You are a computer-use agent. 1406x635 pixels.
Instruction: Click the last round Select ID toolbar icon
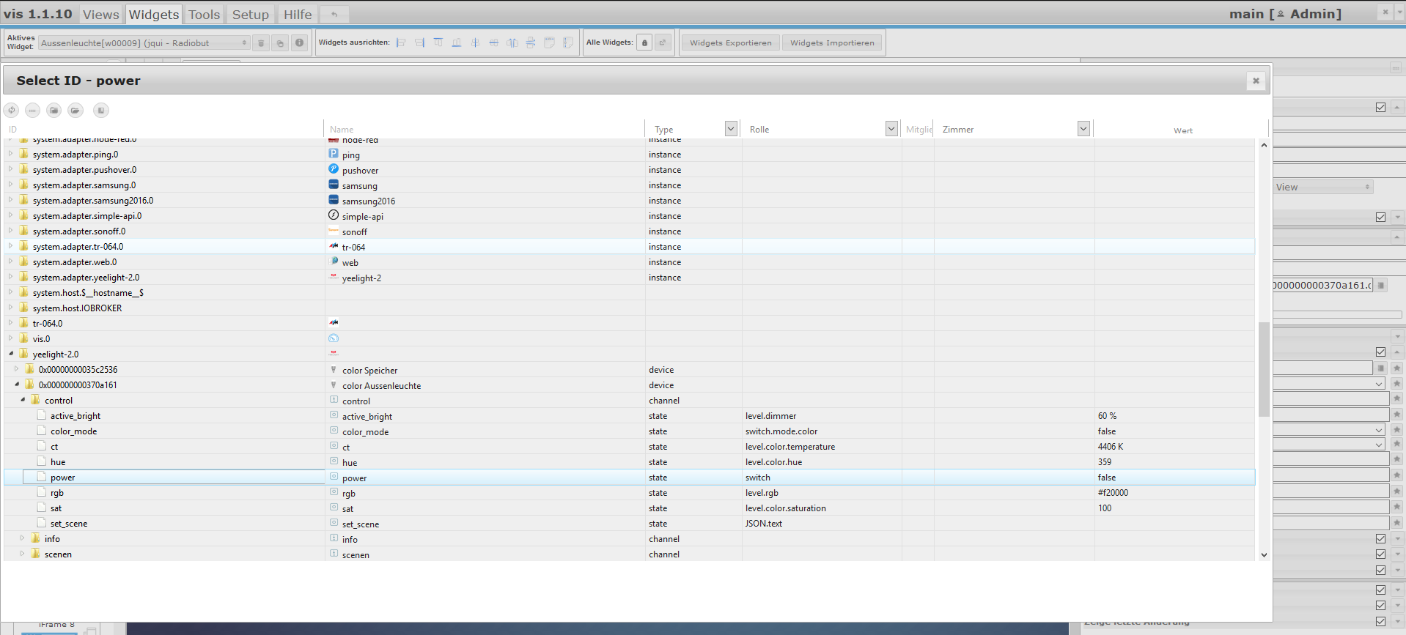[101, 111]
